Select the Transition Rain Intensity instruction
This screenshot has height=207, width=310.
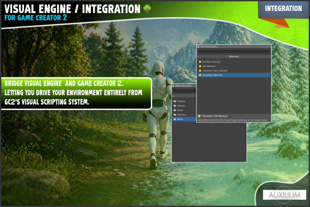(x=234, y=71)
